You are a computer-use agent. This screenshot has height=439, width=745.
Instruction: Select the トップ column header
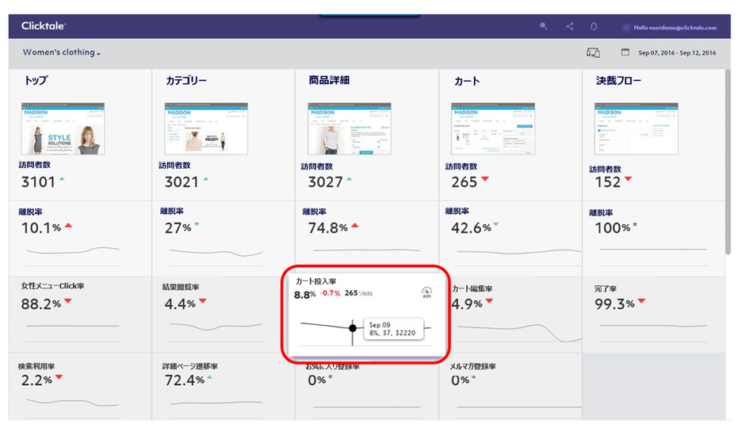tap(35, 81)
